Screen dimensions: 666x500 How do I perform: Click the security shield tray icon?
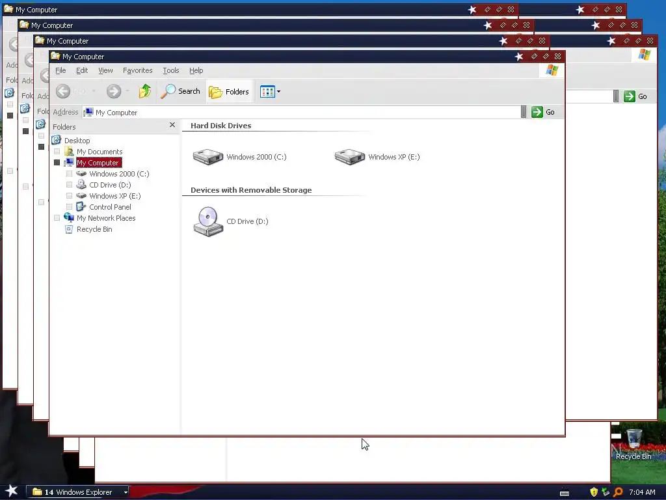click(593, 492)
